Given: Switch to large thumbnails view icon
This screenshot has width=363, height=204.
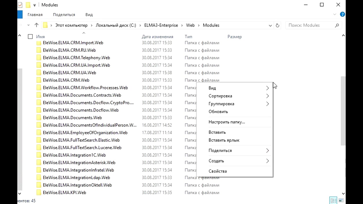Looking at the screenshot, I should click(341, 200).
